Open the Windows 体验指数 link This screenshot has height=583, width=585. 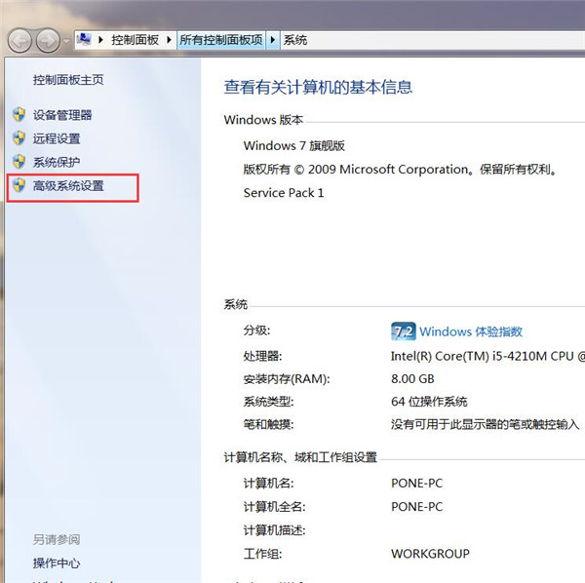[471, 332]
